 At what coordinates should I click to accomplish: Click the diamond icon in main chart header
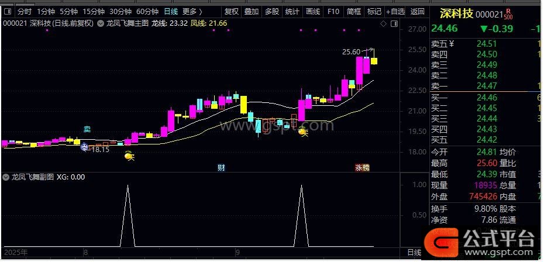click(x=383, y=24)
